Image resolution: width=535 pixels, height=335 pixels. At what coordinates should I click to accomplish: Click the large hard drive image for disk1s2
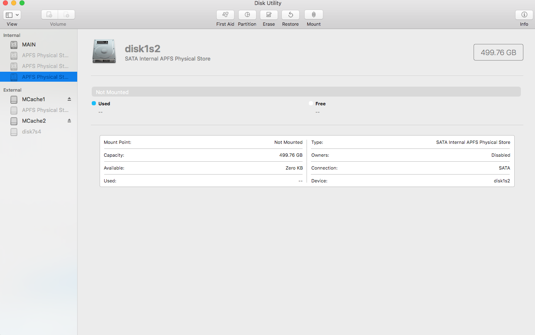pyautogui.click(x=104, y=52)
